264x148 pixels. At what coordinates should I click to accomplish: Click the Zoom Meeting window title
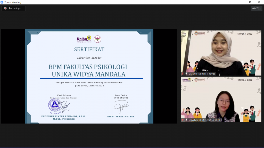coord(13,2)
